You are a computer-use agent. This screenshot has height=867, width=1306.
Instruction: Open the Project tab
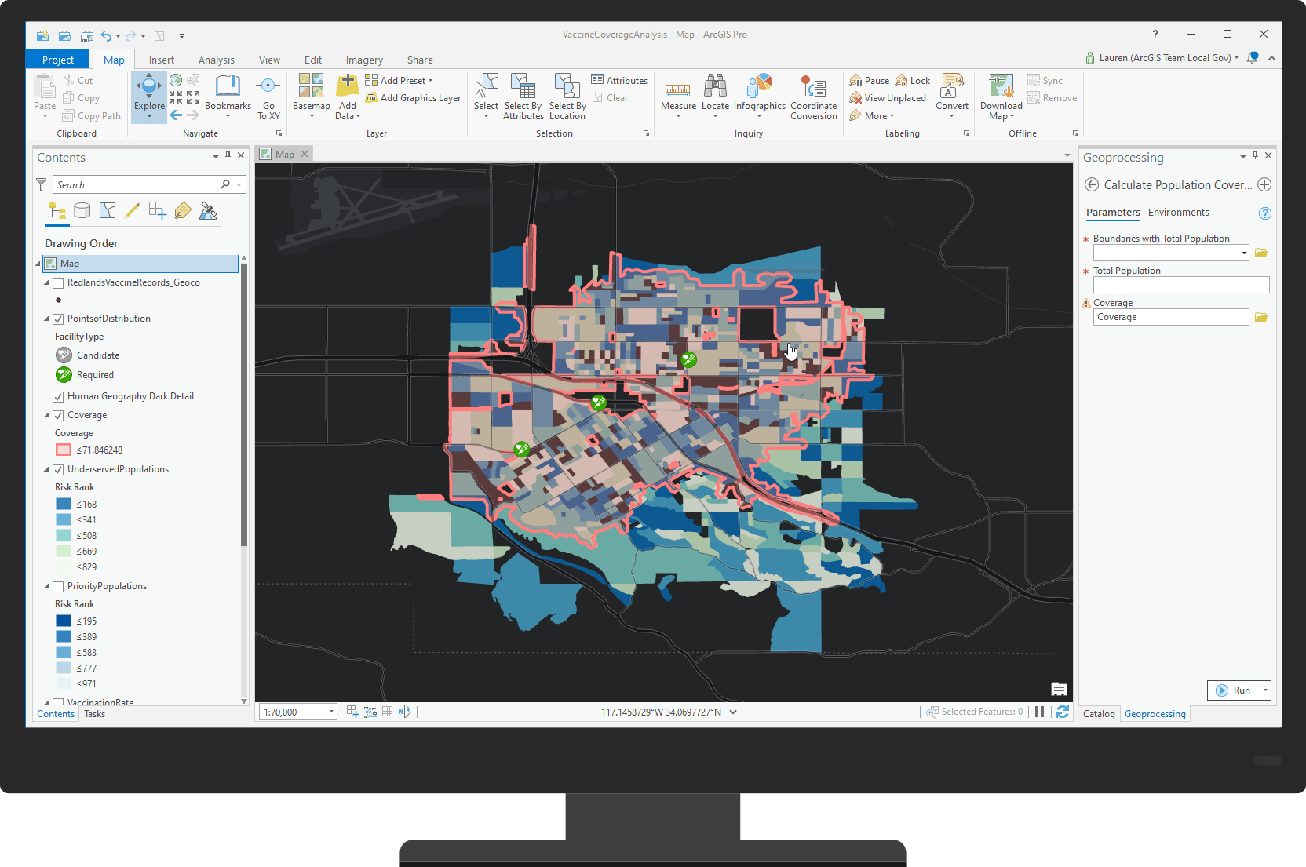[x=58, y=60]
